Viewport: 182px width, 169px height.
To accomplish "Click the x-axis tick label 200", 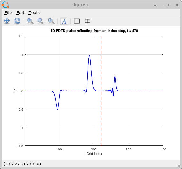I will coord(94,150).
